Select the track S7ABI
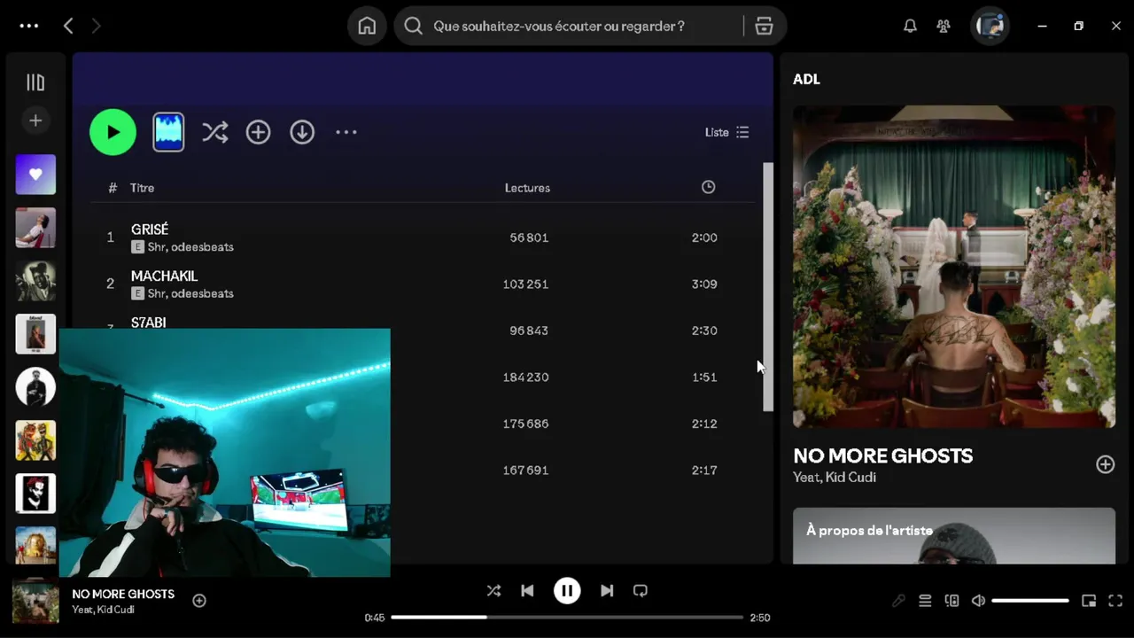1134x638 pixels. coord(148,323)
